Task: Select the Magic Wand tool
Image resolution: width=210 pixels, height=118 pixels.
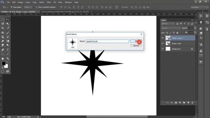Action: point(8,24)
